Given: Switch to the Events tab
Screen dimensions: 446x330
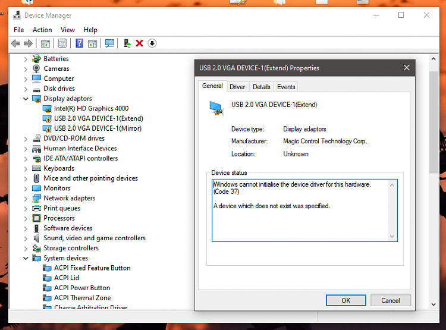Looking at the screenshot, I should (x=286, y=87).
